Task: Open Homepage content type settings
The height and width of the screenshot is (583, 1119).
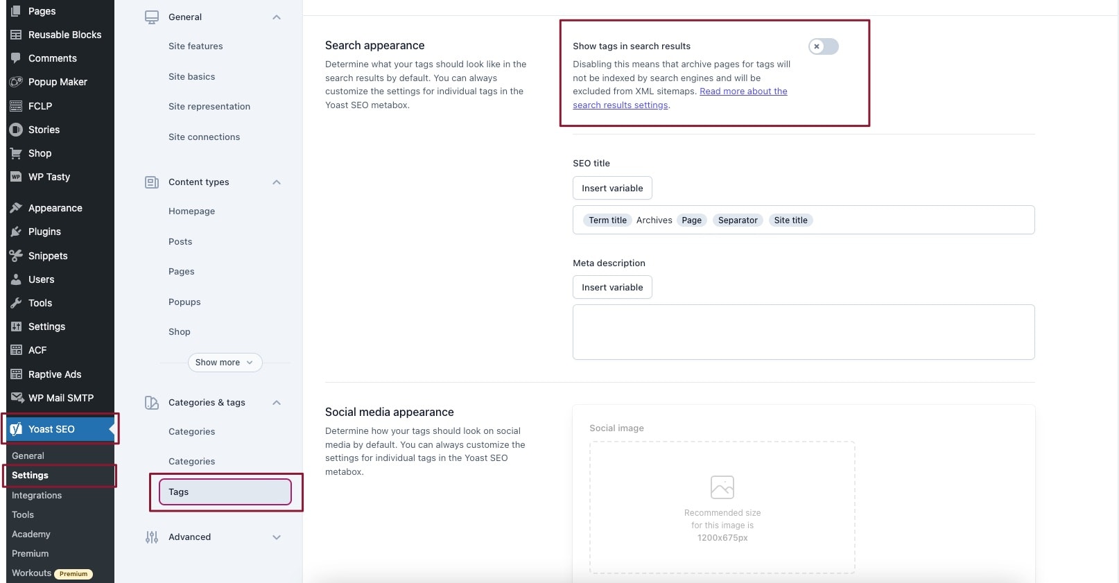Action: click(x=191, y=211)
